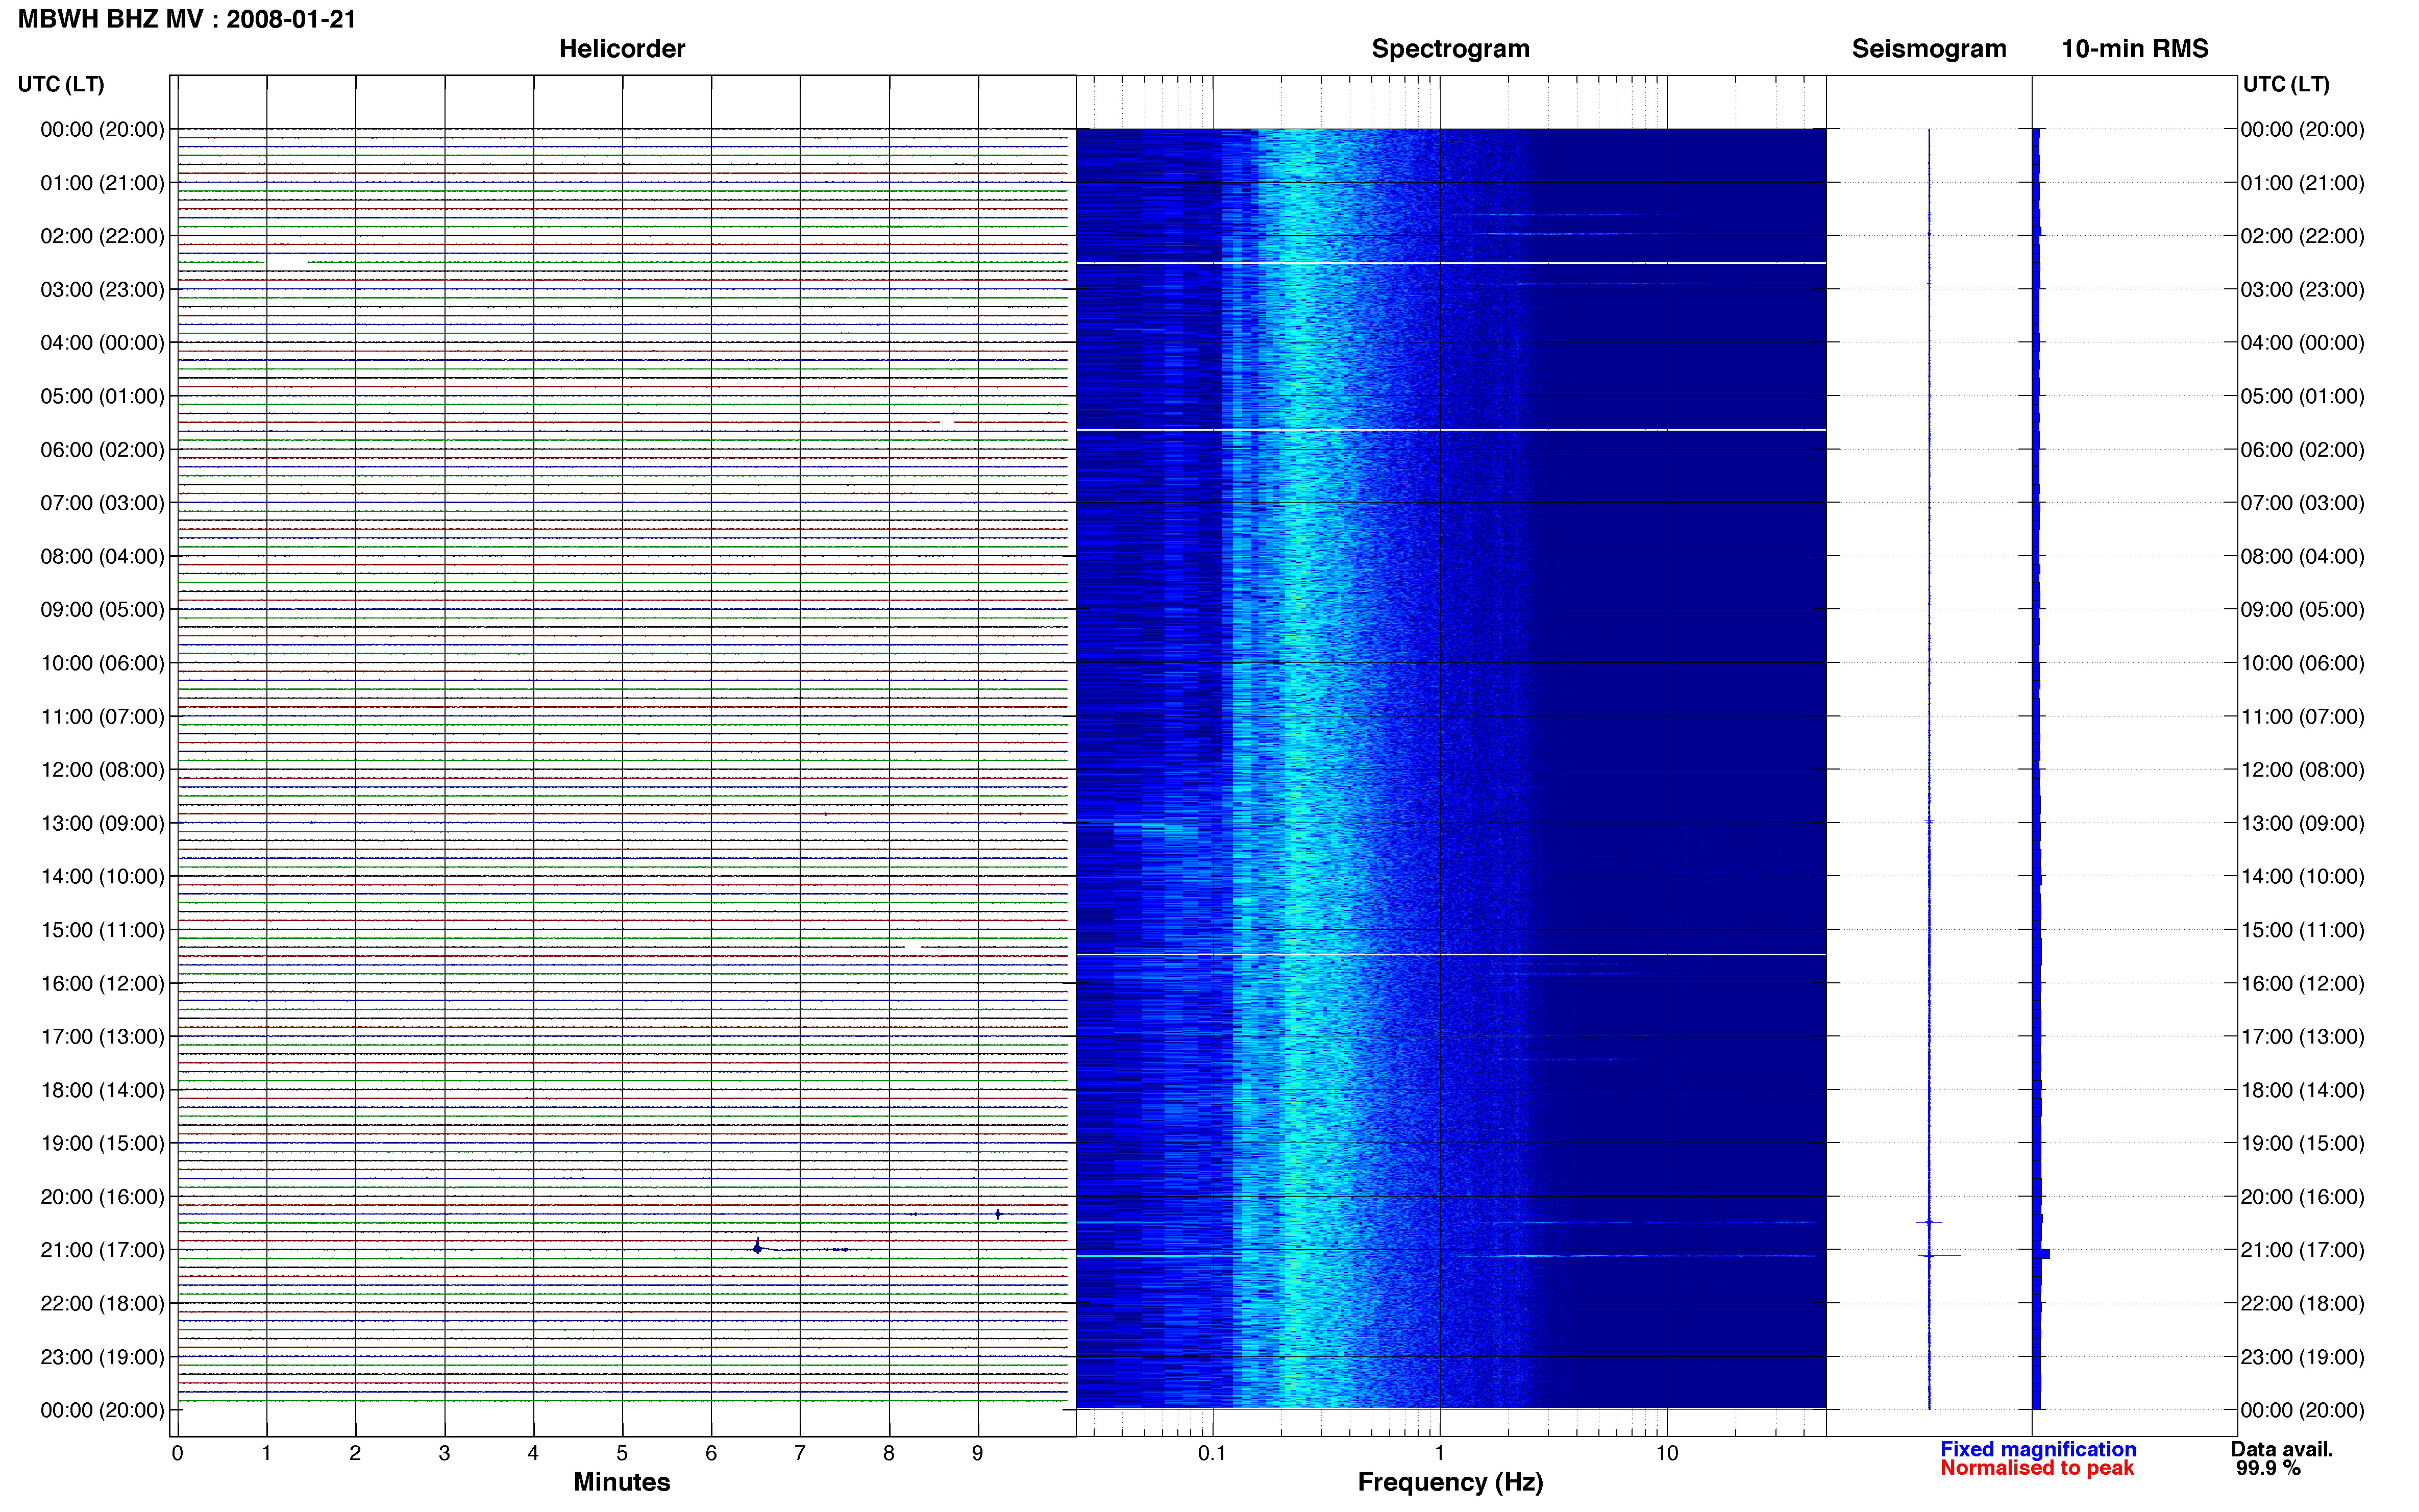Image resolution: width=2419 pixels, height=1512 pixels.
Task: Click the left 01:00 (21:00) time label
Action: click(102, 183)
